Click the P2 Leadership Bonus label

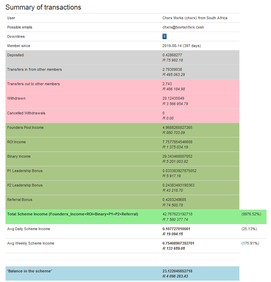point(25,185)
